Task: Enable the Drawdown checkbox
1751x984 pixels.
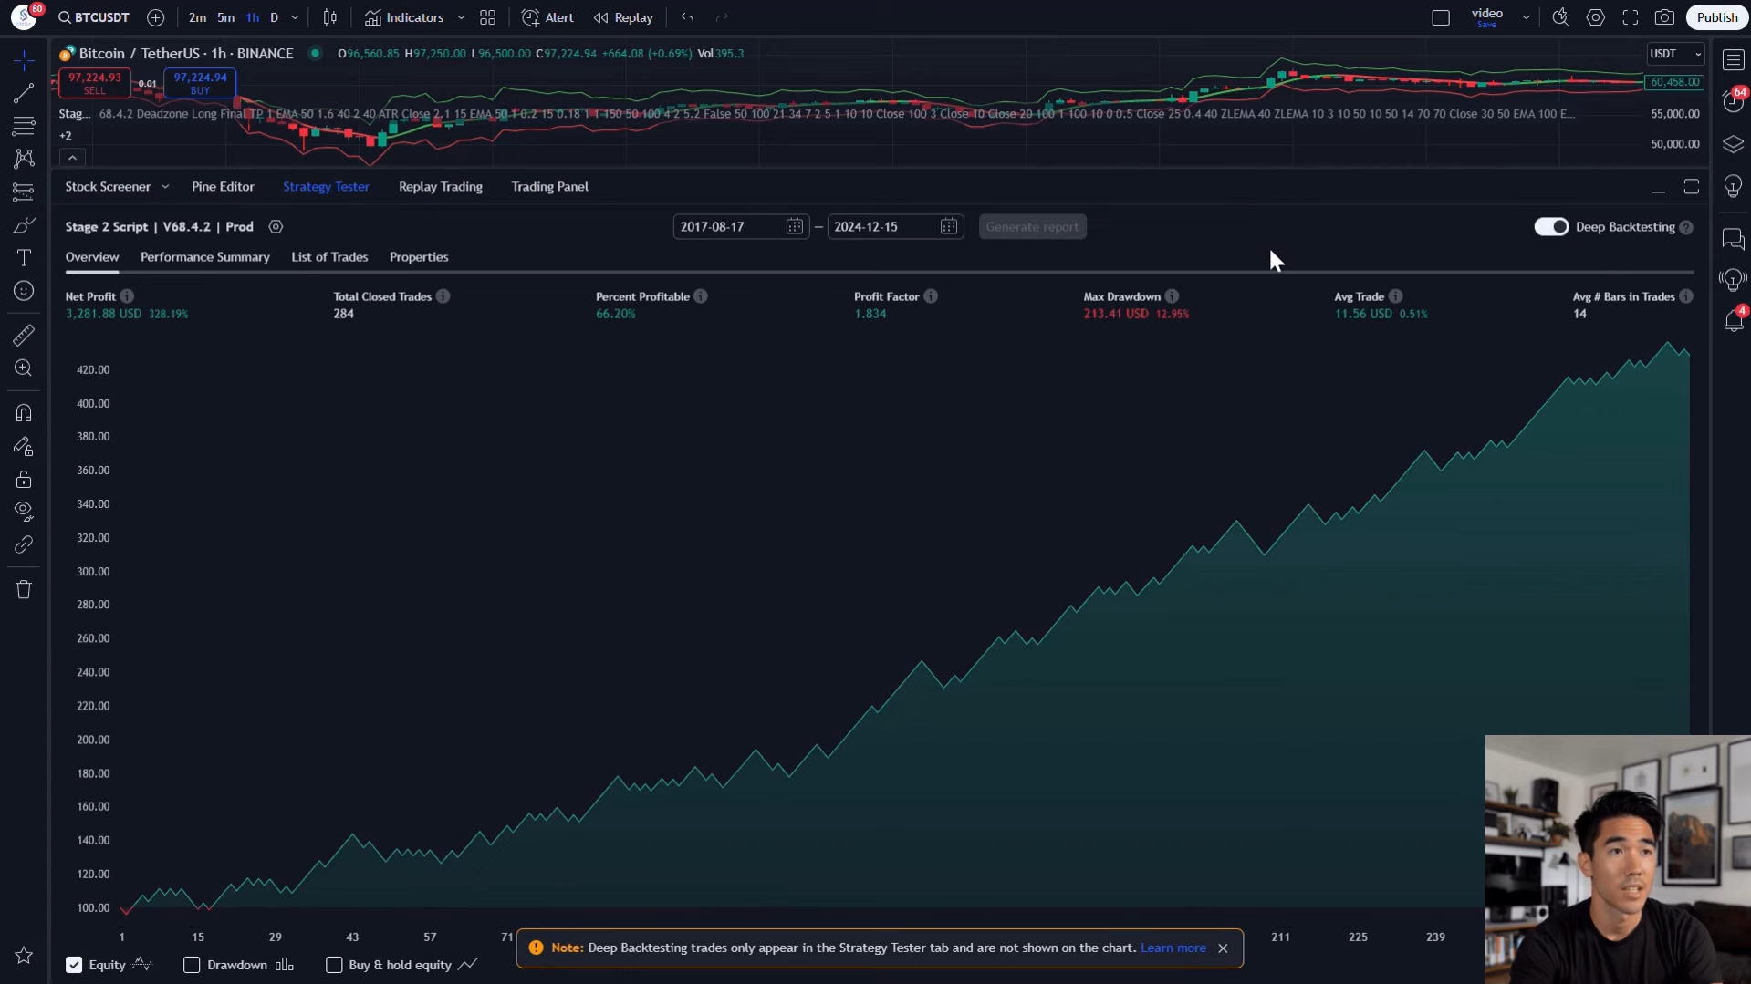Action: click(192, 965)
